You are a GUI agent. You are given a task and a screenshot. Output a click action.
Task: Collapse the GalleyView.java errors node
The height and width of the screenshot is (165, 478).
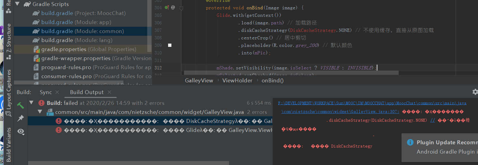[x=40, y=112]
